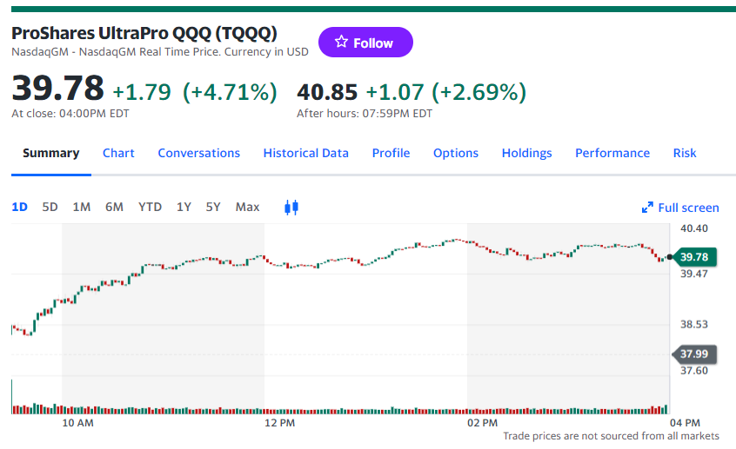Switch to the Performance tab
The height and width of the screenshot is (449, 736).
click(x=612, y=153)
